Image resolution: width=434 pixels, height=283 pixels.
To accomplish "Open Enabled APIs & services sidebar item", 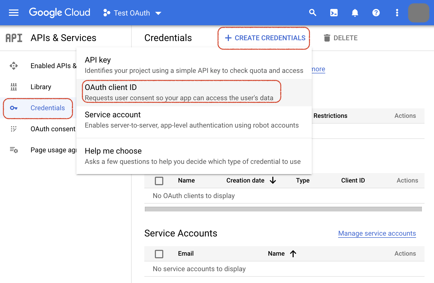I will click(38, 66).
